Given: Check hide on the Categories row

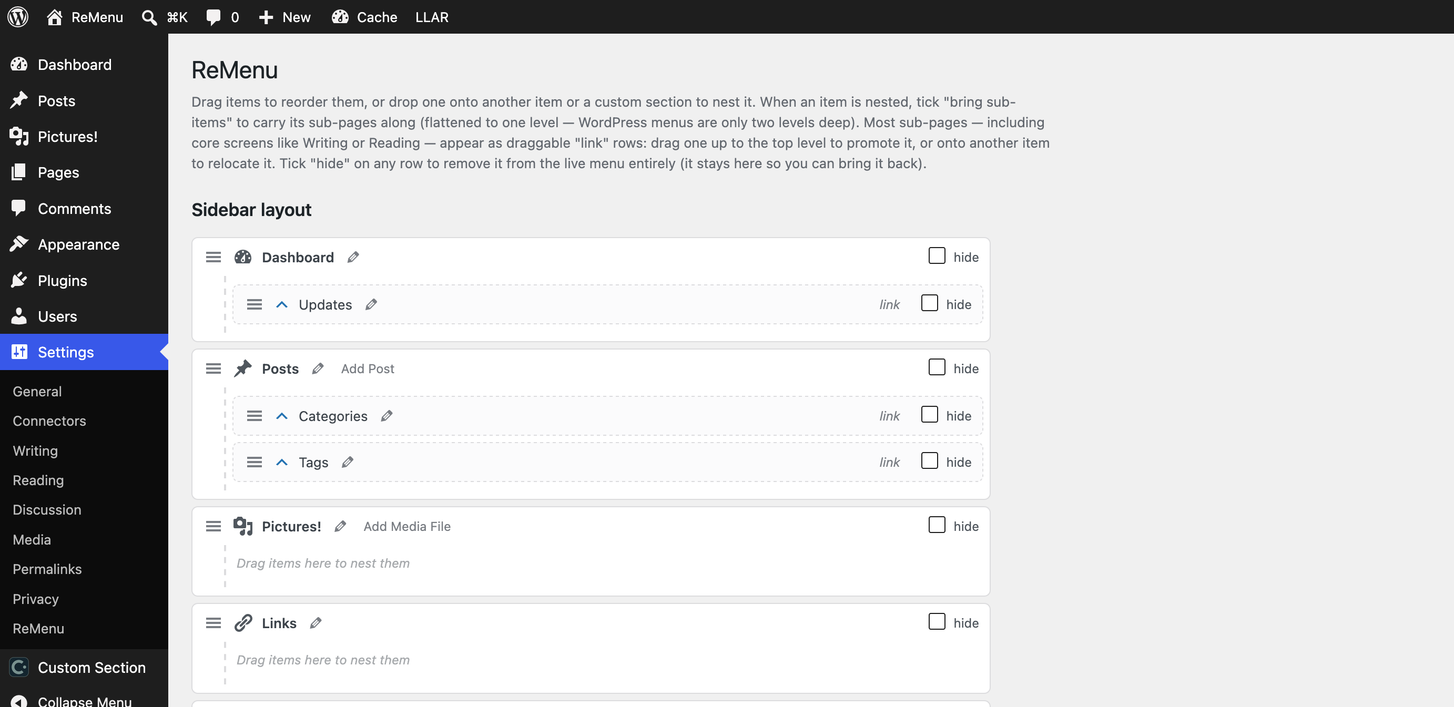Looking at the screenshot, I should 930,414.
